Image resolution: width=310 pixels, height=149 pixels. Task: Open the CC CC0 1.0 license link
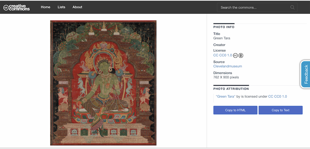(223, 55)
